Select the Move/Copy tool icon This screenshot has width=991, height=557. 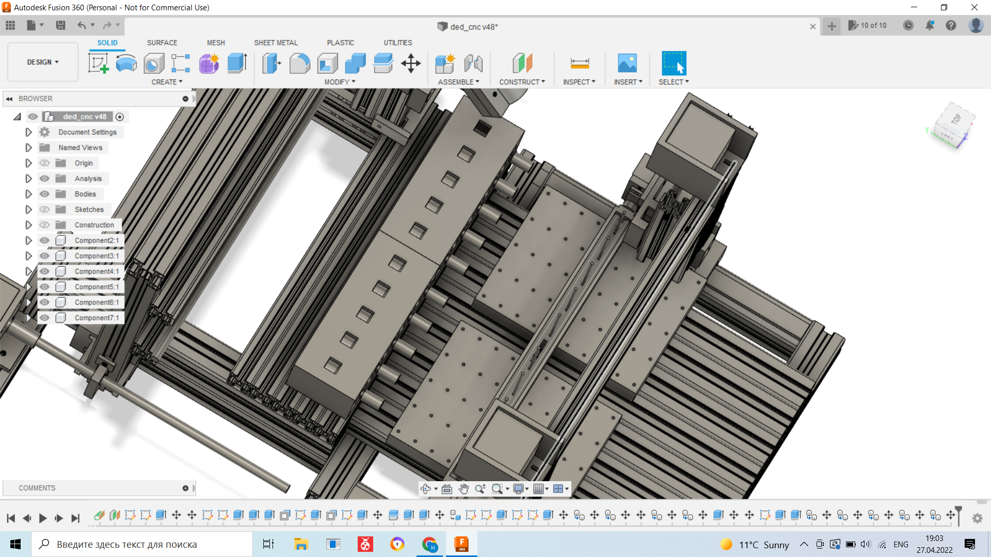[411, 63]
